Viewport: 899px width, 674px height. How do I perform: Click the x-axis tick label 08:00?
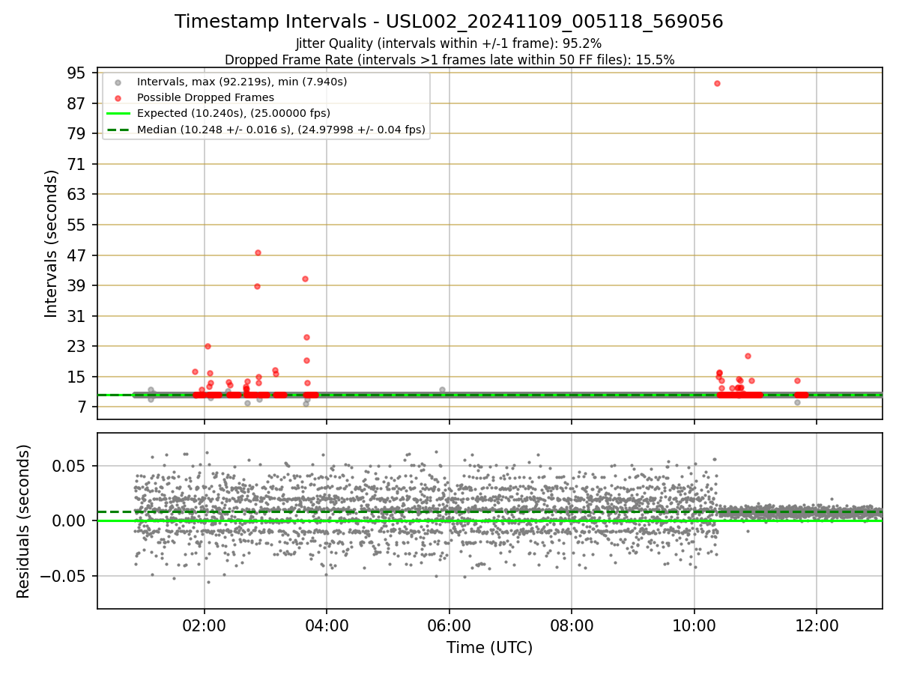pyautogui.click(x=572, y=625)
